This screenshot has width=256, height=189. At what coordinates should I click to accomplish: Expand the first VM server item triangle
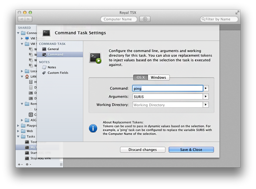click(22, 39)
